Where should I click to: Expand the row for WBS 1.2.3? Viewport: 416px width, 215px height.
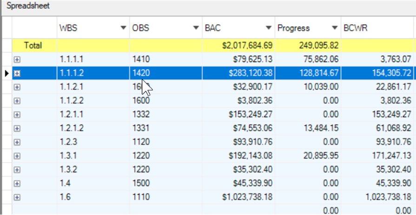(x=17, y=142)
